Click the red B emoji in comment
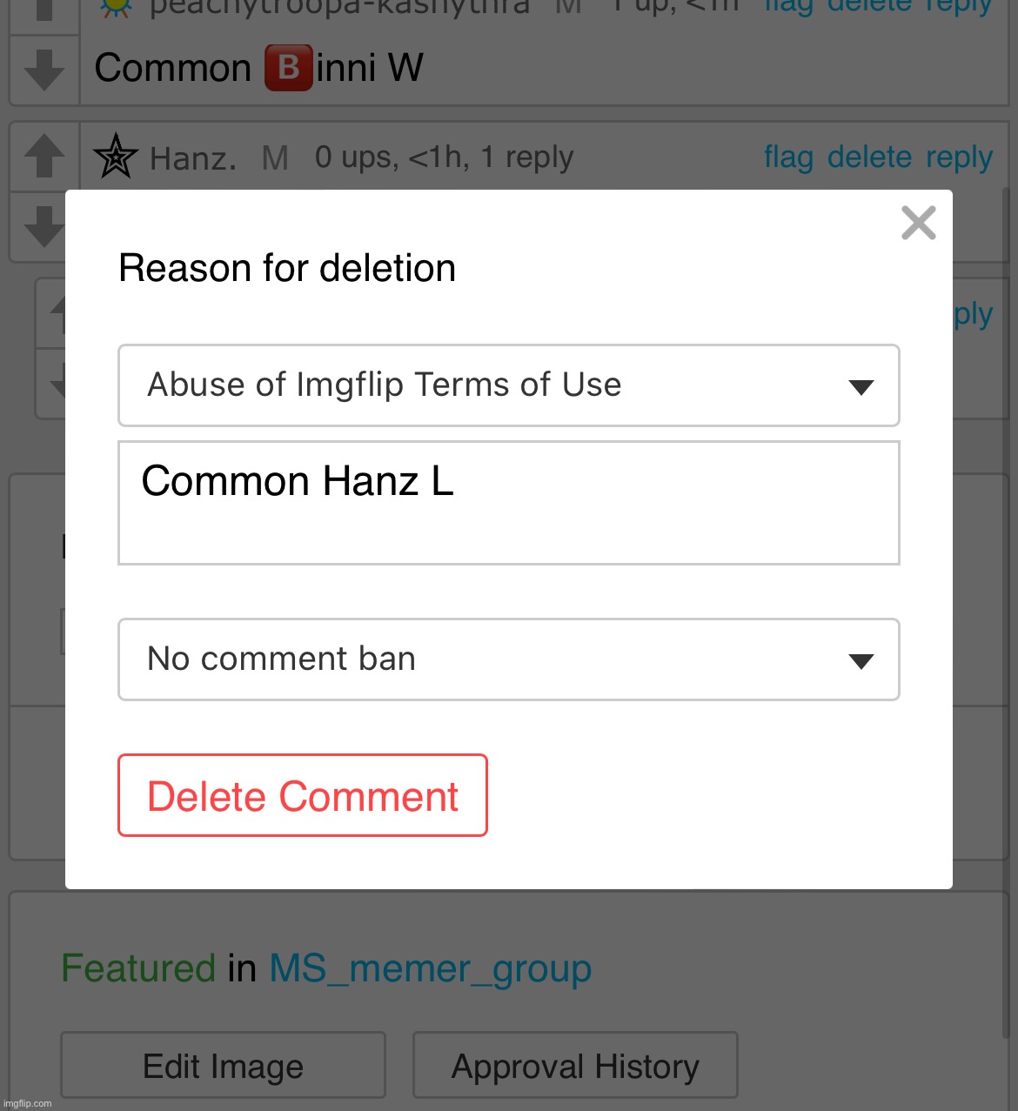 [x=289, y=68]
